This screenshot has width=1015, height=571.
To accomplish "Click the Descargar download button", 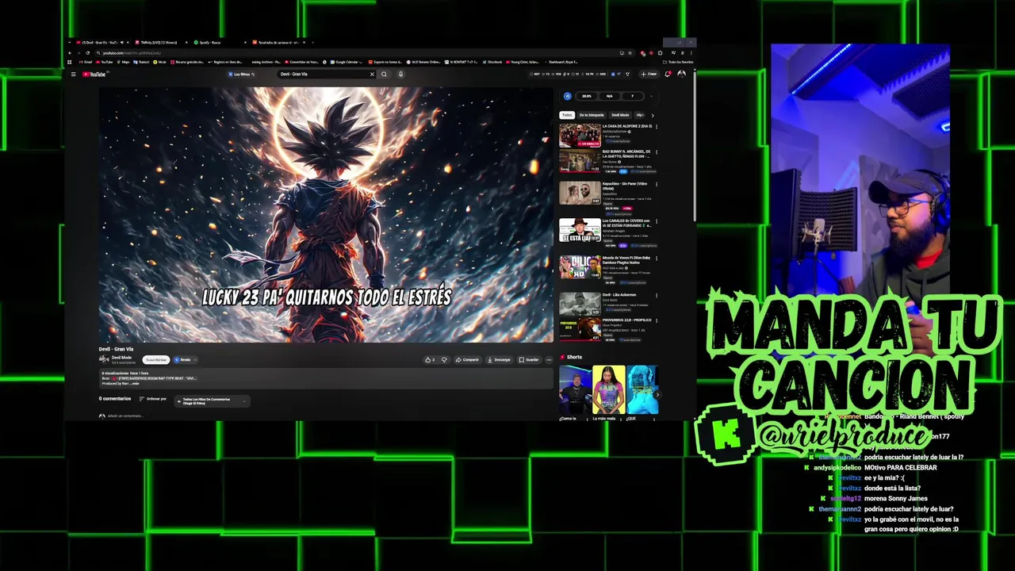I will point(500,360).
